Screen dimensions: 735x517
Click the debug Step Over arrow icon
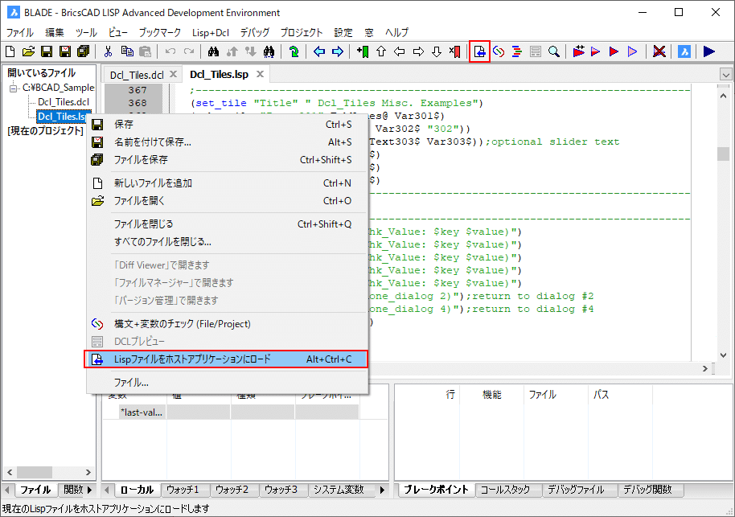[x=596, y=51]
